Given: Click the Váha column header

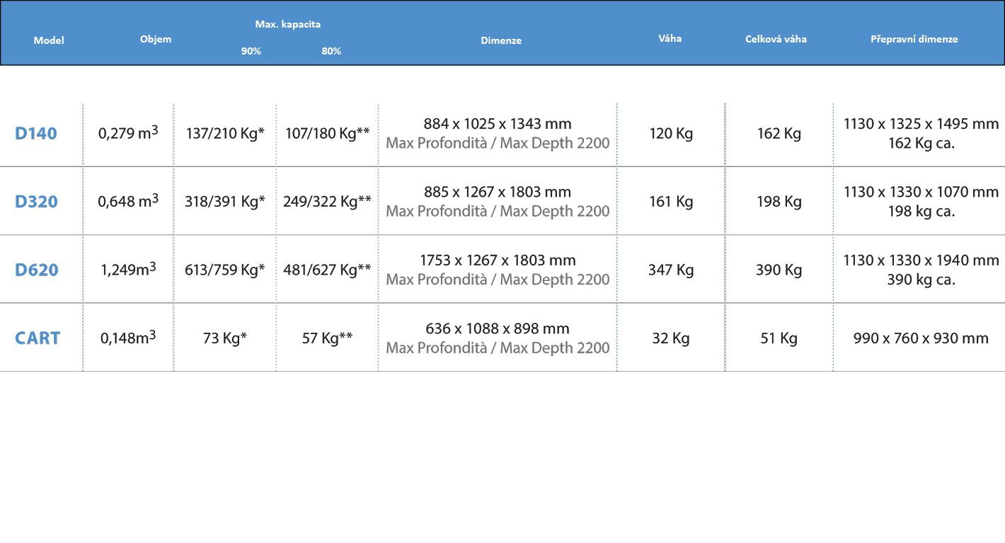Looking at the screenshot, I should tap(670, 38).
